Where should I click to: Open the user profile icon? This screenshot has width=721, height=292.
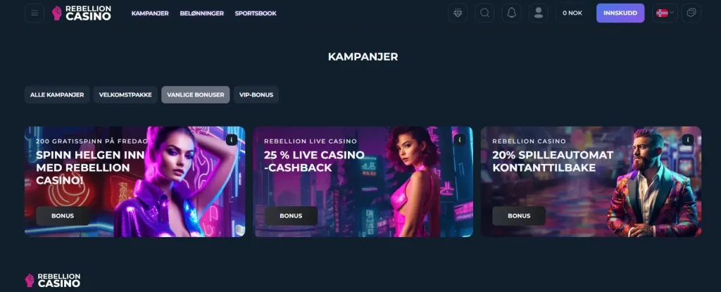coord(539,13)
